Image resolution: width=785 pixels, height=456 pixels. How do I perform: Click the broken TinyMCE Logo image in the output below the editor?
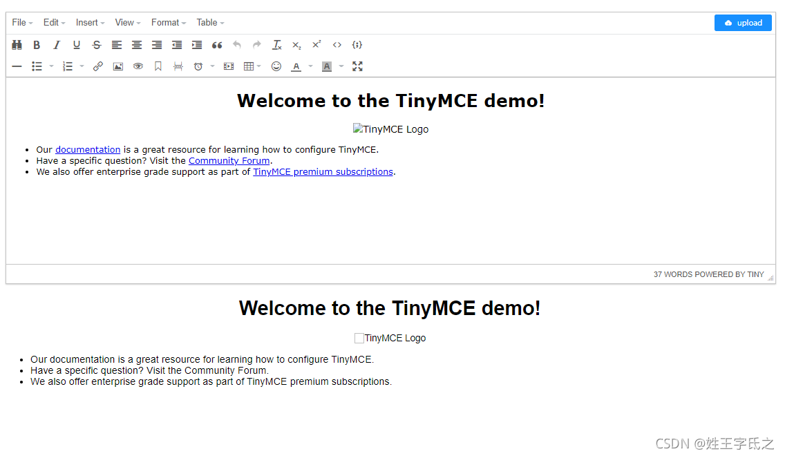pos(390,339)
